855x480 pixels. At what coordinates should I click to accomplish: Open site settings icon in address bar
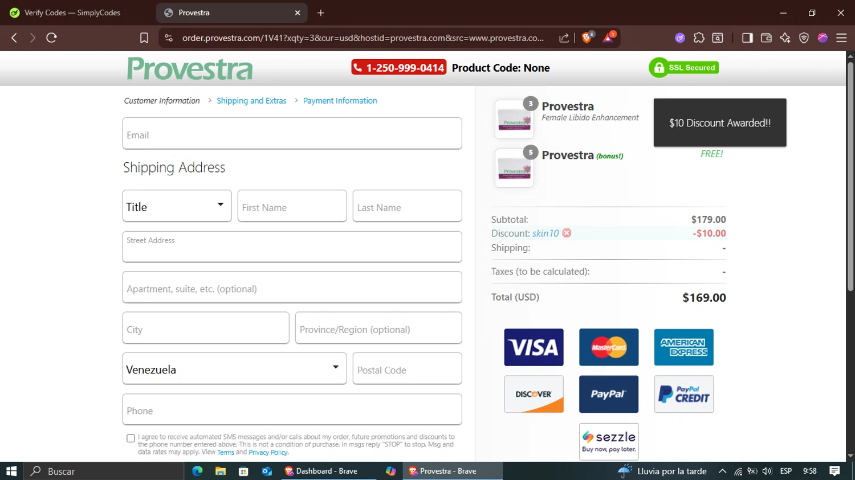pos(168,38)
